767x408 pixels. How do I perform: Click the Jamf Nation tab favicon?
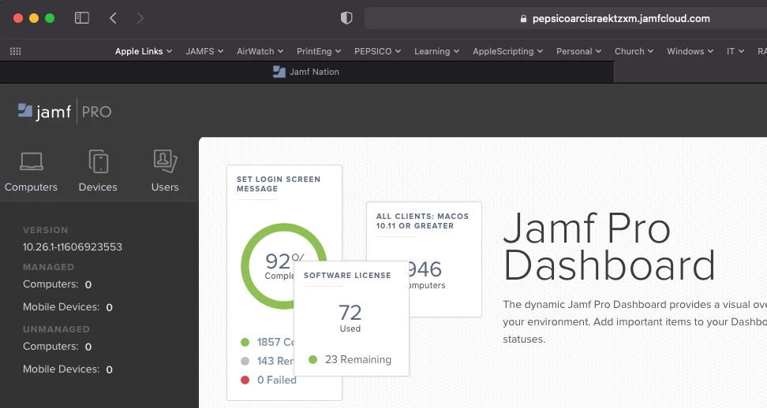(279, 72)
